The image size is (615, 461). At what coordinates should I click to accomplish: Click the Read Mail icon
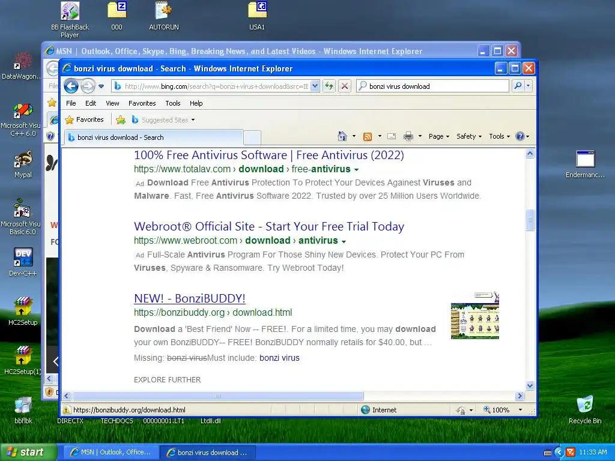[x=392, y=136]
